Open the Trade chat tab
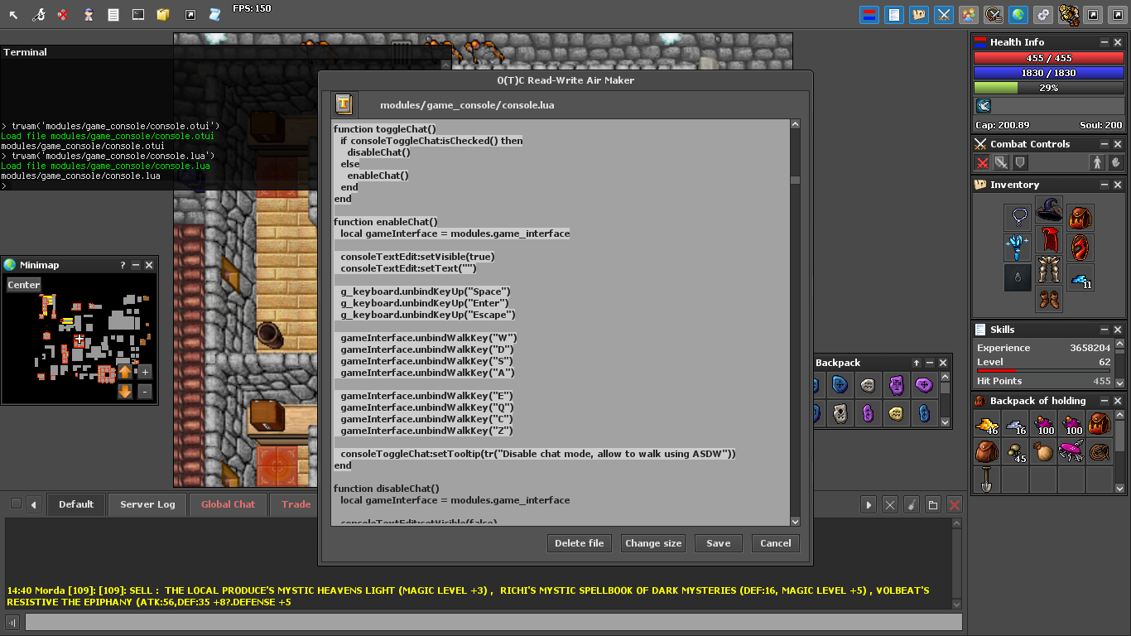Viewport: 1131px width, 636px height. click(x=295, y=504)
